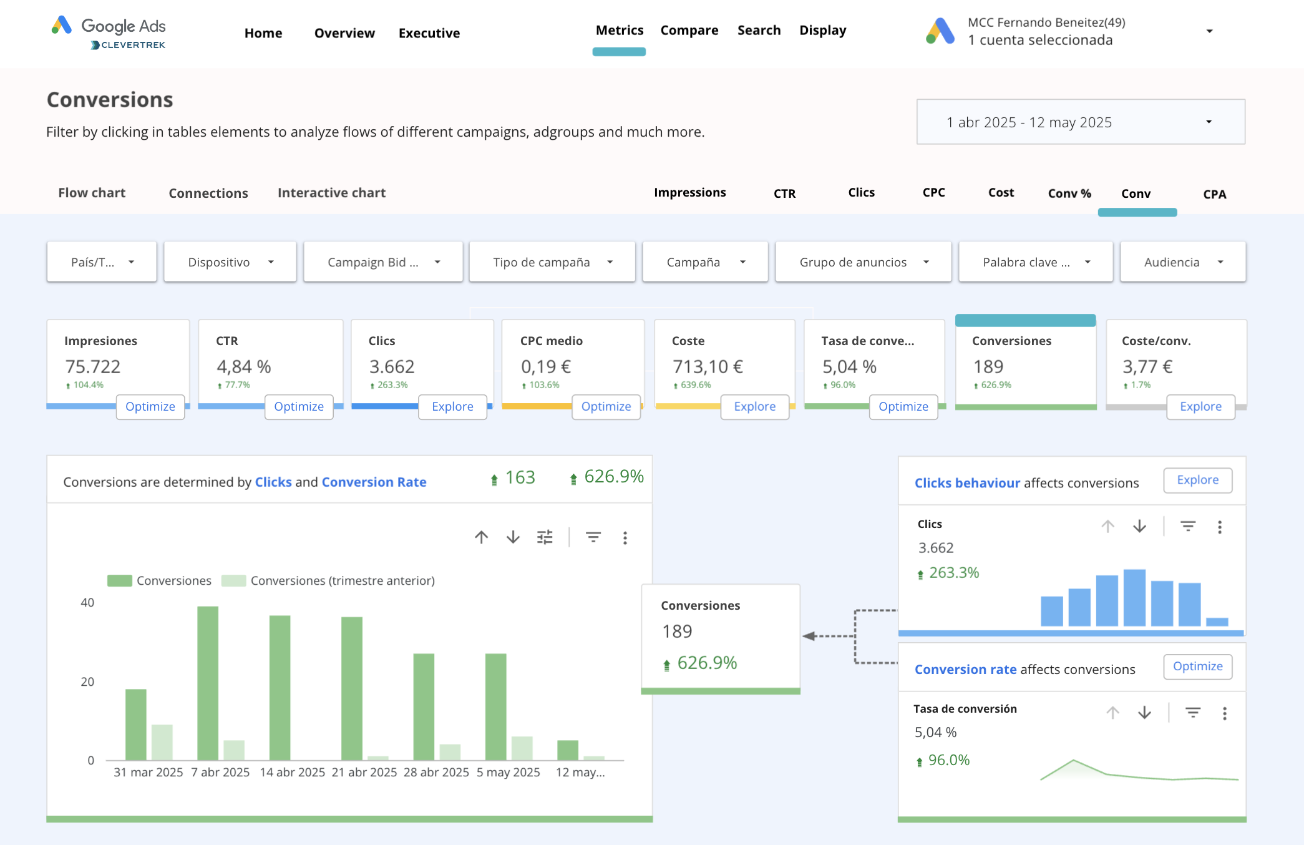Open the Grupo de anuncios dropdown
Screen dimensions: 1304x845
pyautogui.click(x=864, y=262)
